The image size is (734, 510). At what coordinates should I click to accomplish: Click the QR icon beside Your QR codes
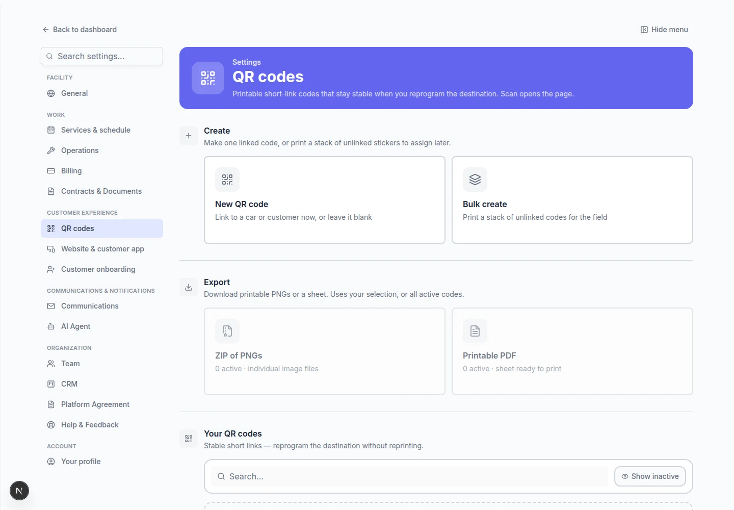[x=189, y=439]
